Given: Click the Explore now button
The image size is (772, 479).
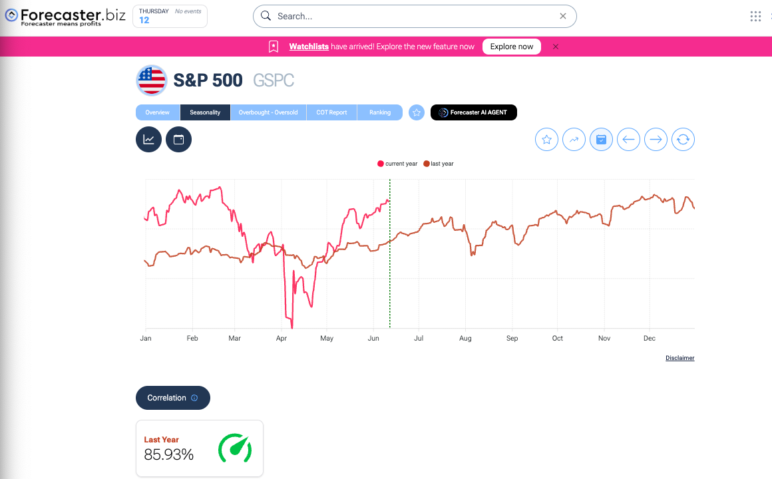Looking at the screenshot, I should (x=512, y=47).
